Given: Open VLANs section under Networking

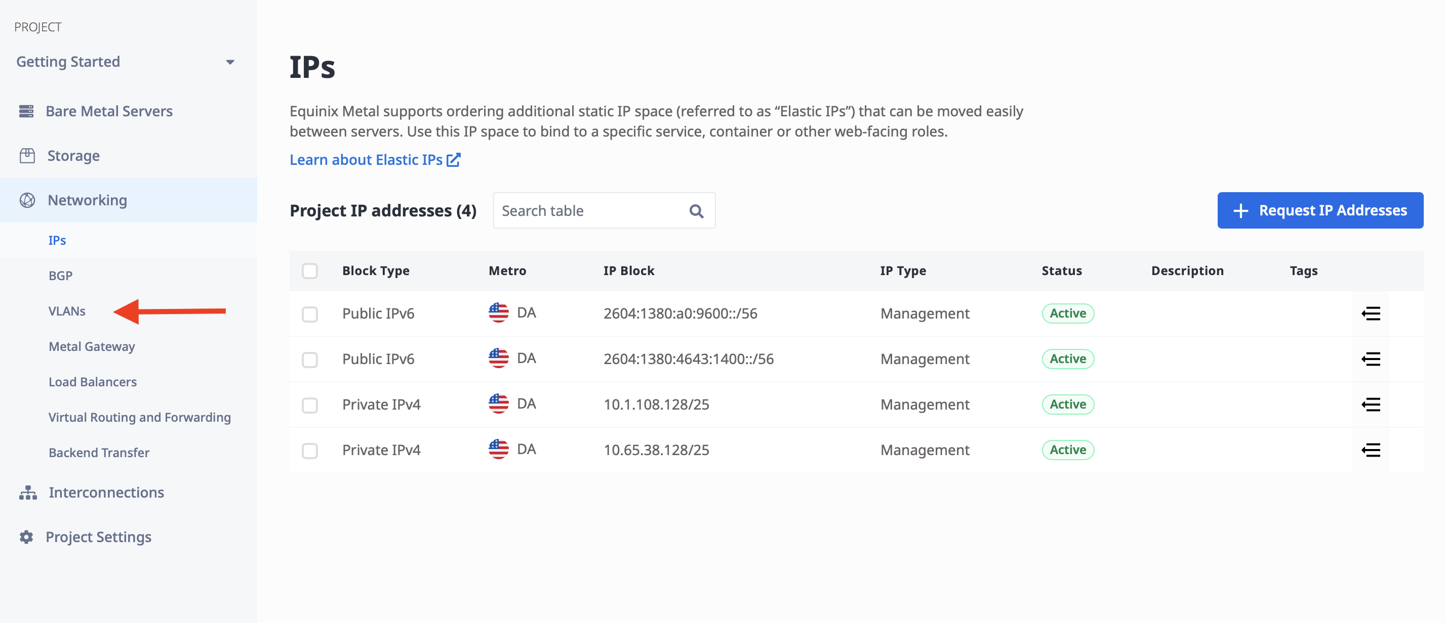Looking at the screenshot, I should 66,310.
